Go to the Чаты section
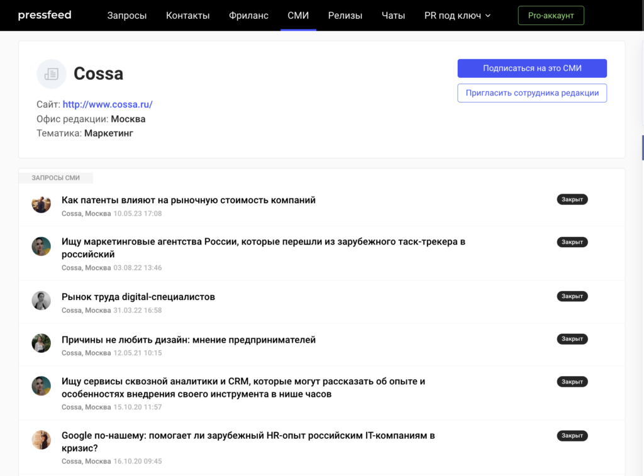 tap(393, 16)
